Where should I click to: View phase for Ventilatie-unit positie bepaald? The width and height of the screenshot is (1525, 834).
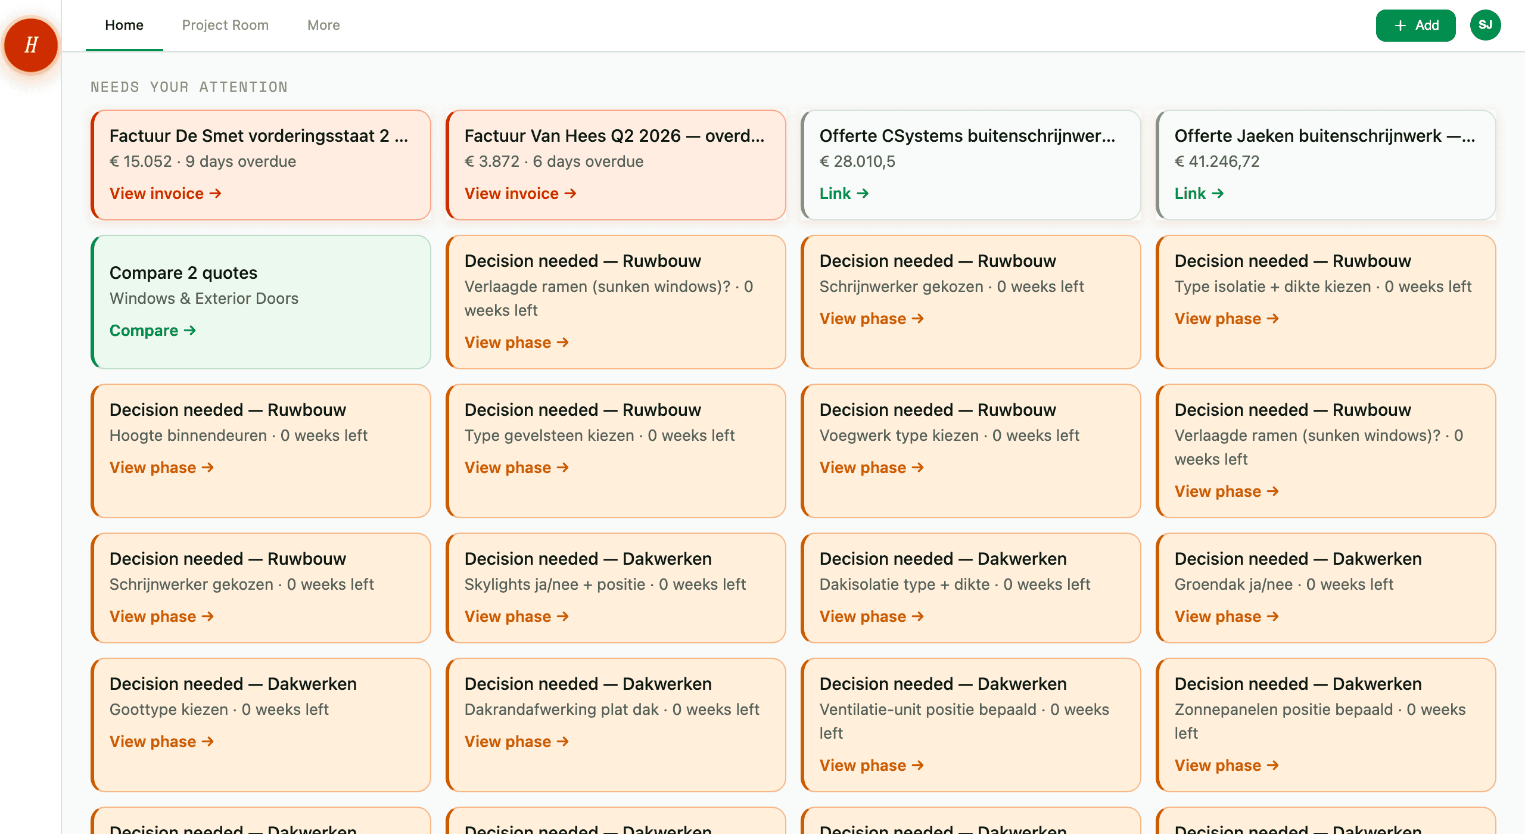872,765
